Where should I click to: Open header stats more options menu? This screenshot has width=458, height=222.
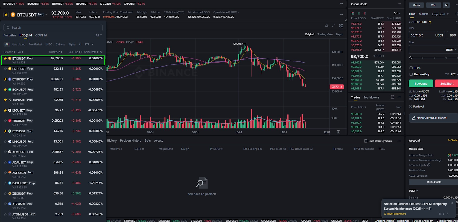point(341,14)
